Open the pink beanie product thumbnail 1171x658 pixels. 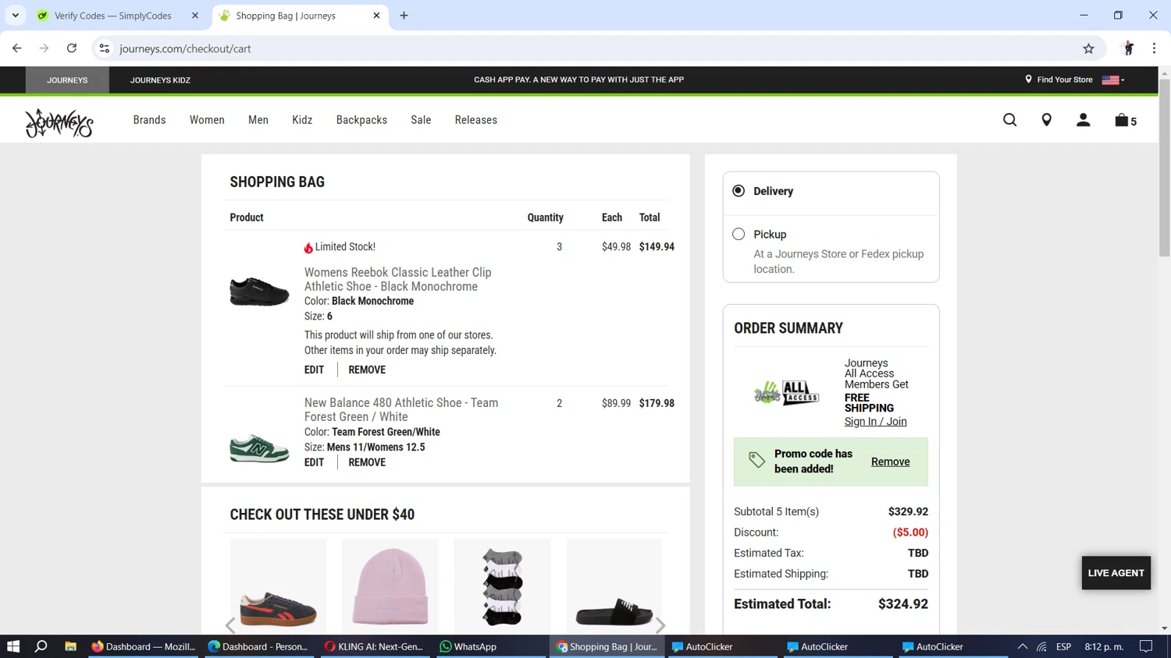click(x=390, y=586)
